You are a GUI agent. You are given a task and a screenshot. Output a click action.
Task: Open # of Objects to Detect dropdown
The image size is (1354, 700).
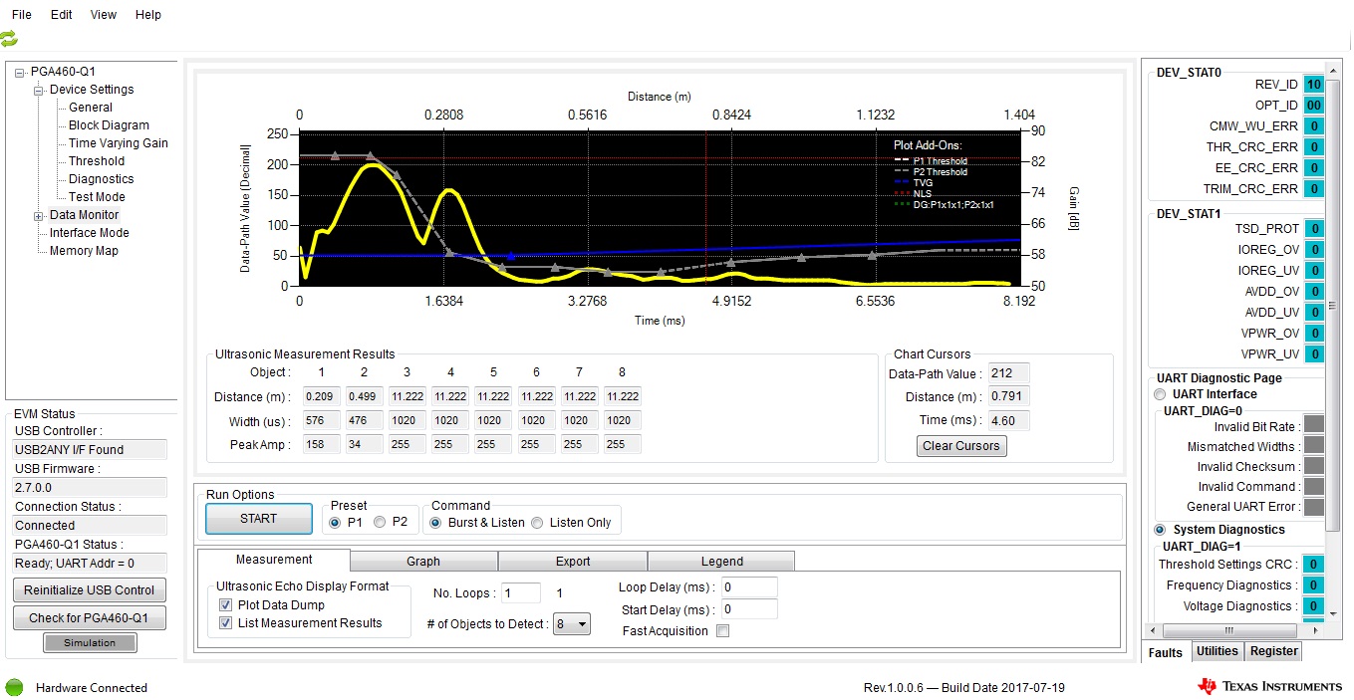572,624
